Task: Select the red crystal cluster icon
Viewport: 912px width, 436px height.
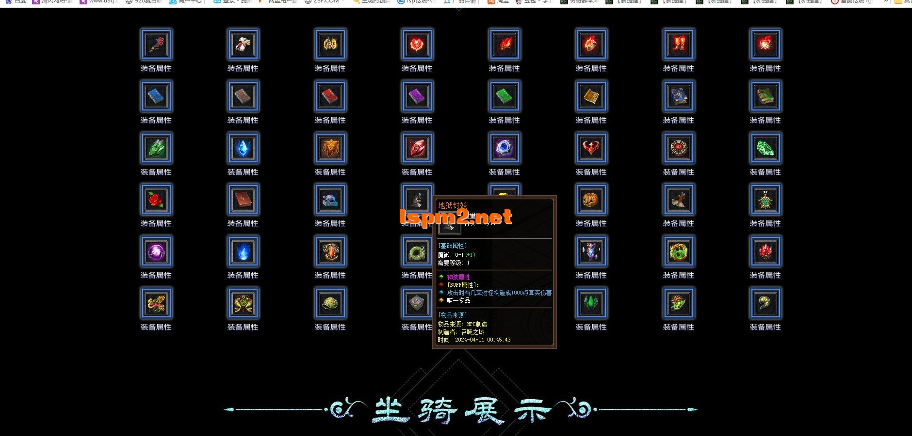Action: [765, 251]
